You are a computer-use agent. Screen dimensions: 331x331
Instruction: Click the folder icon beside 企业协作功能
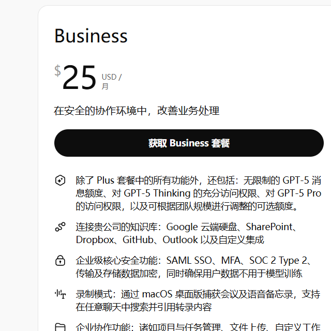pyautogui.click(x=60, y=327)
